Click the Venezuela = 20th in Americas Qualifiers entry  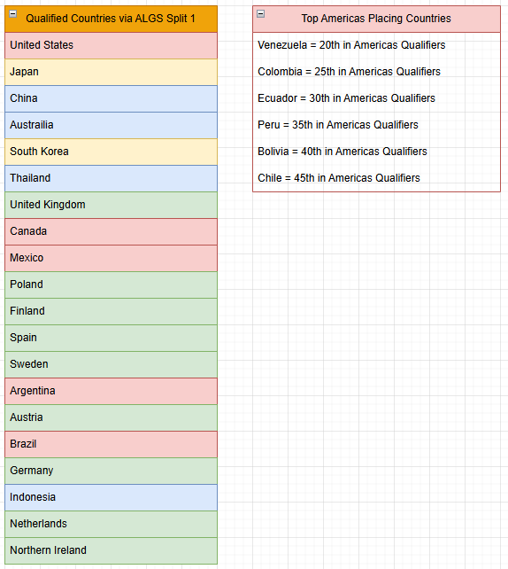(376, 45)
